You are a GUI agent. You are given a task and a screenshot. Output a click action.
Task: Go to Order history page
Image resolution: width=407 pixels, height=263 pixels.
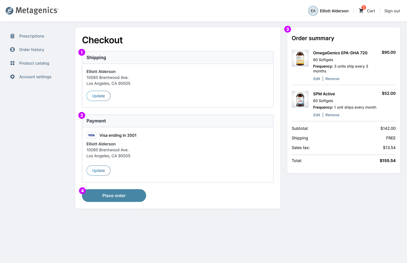32,50
